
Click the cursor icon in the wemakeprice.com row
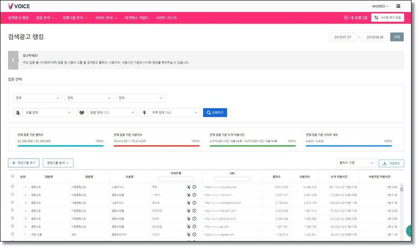[188, 203]
